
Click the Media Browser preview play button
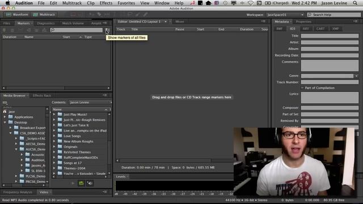(x=73, y=183)
